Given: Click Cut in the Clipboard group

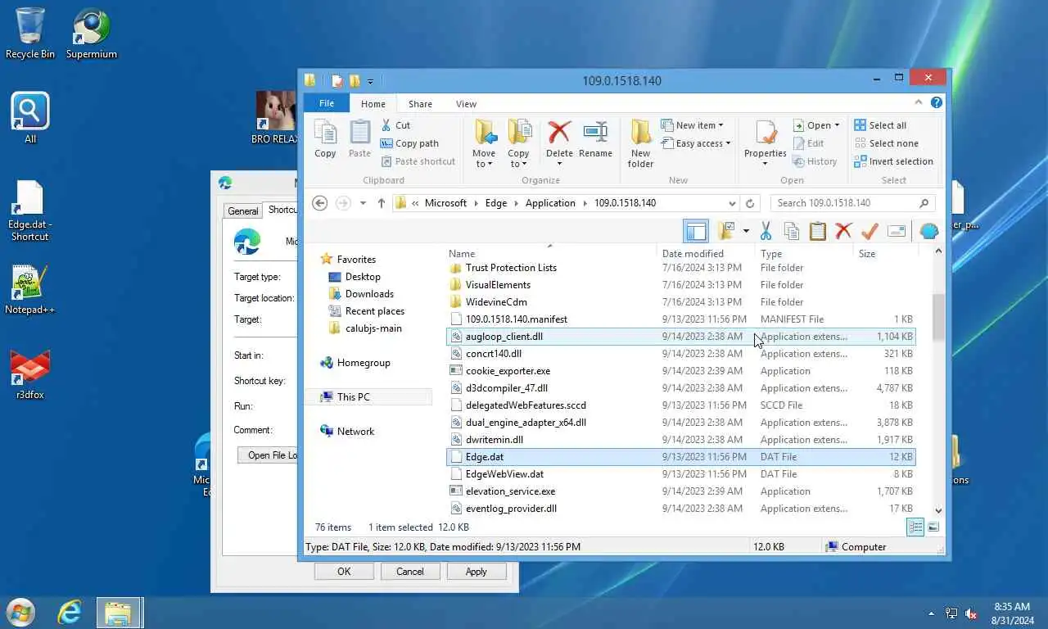Looking at the screenshot, I should tap(395, 125).
